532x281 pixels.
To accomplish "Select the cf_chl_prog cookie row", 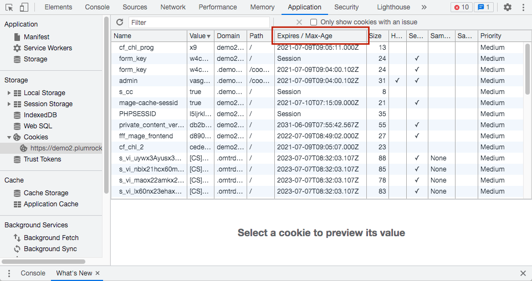I will 318,48.
